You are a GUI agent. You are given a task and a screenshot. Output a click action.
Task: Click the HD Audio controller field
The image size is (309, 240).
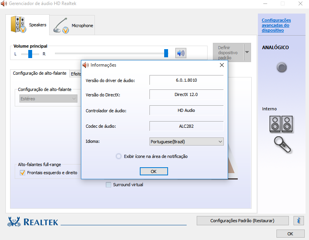pyautogui.click(x=186, y=110)
